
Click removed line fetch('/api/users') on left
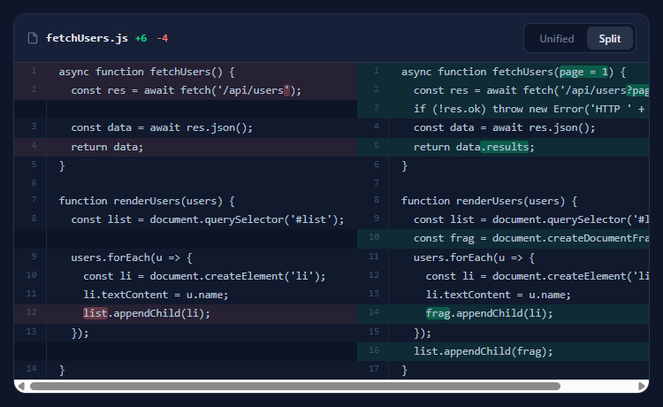186,90
